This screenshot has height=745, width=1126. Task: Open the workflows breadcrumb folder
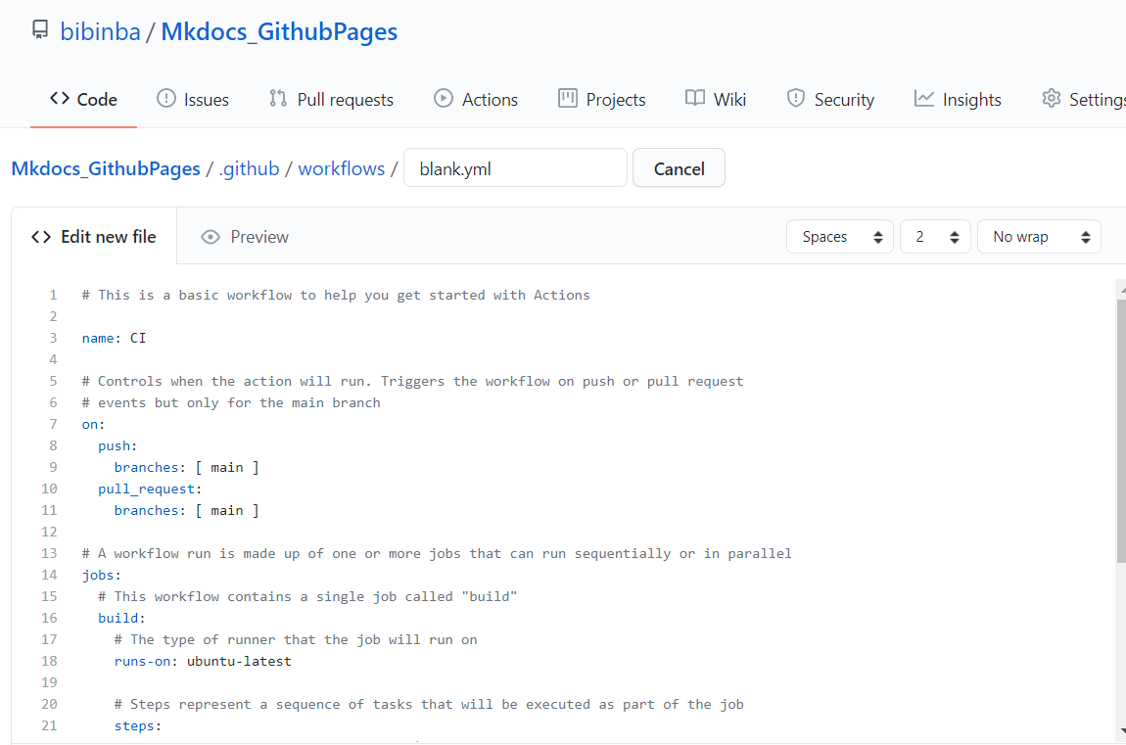(x=341, y=168)
